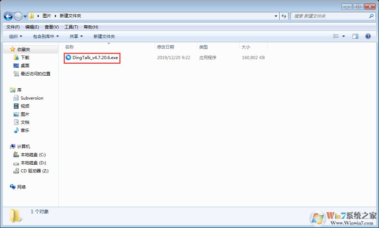Open Explorer Help via the question mark icon
Viewport: 379px width, 228px height.
pos(368,36)
